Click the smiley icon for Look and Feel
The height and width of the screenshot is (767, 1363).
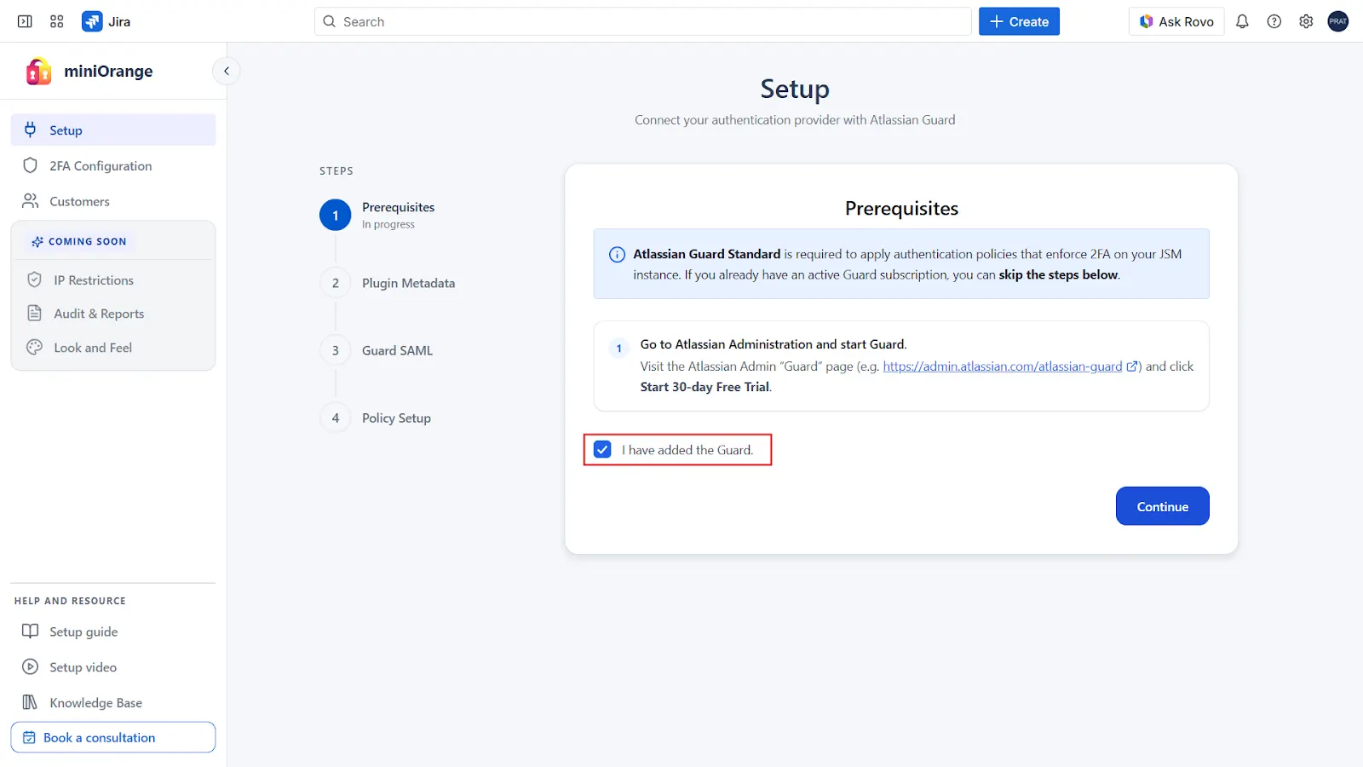(x=33, y=347)
